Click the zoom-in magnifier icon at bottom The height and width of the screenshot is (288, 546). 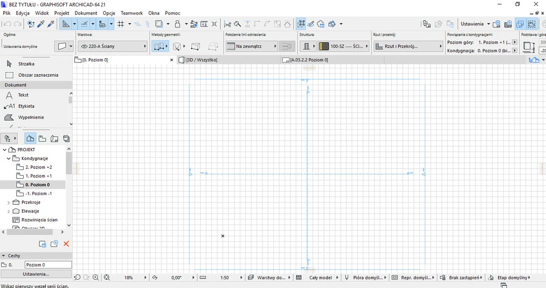(x=96, y=277)
